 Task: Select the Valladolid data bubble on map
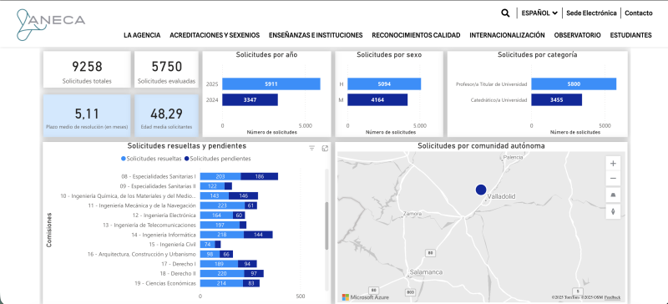point(481,190)
